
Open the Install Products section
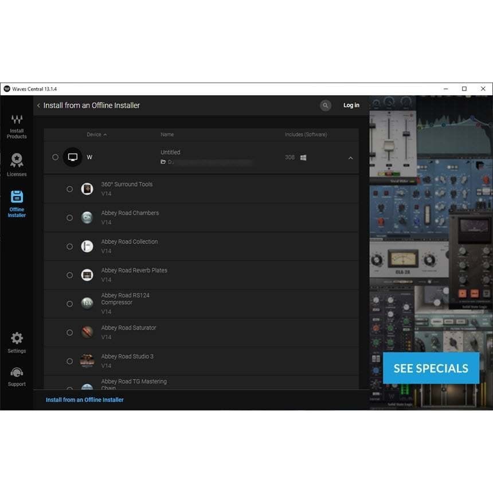tap(17, 127)
